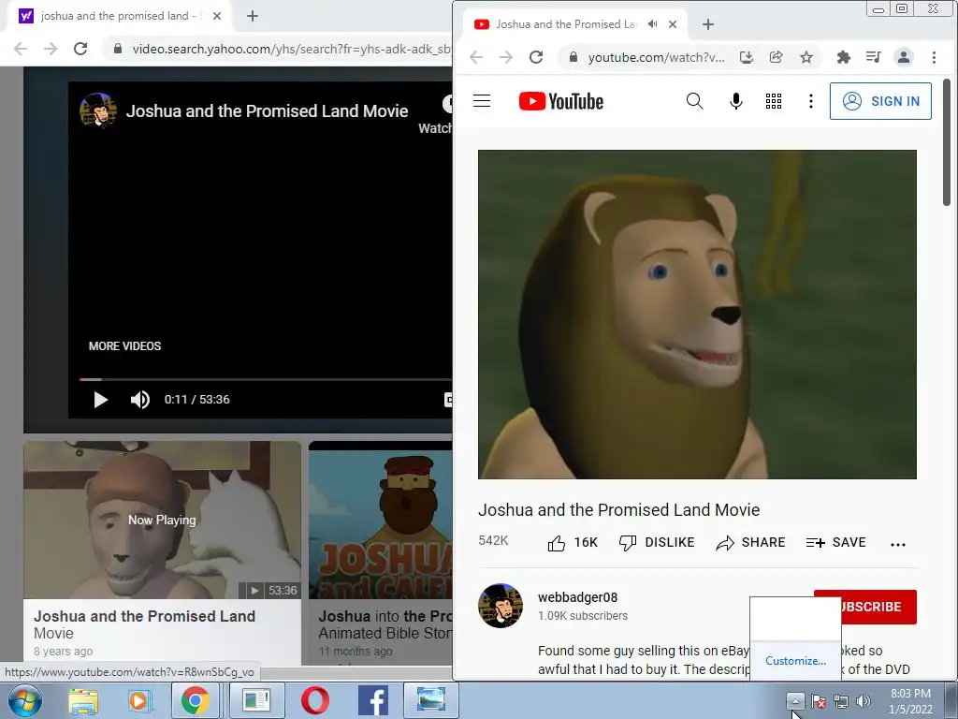
Task: Seek on the embedded video progress bar
Action: coord(265,380)
